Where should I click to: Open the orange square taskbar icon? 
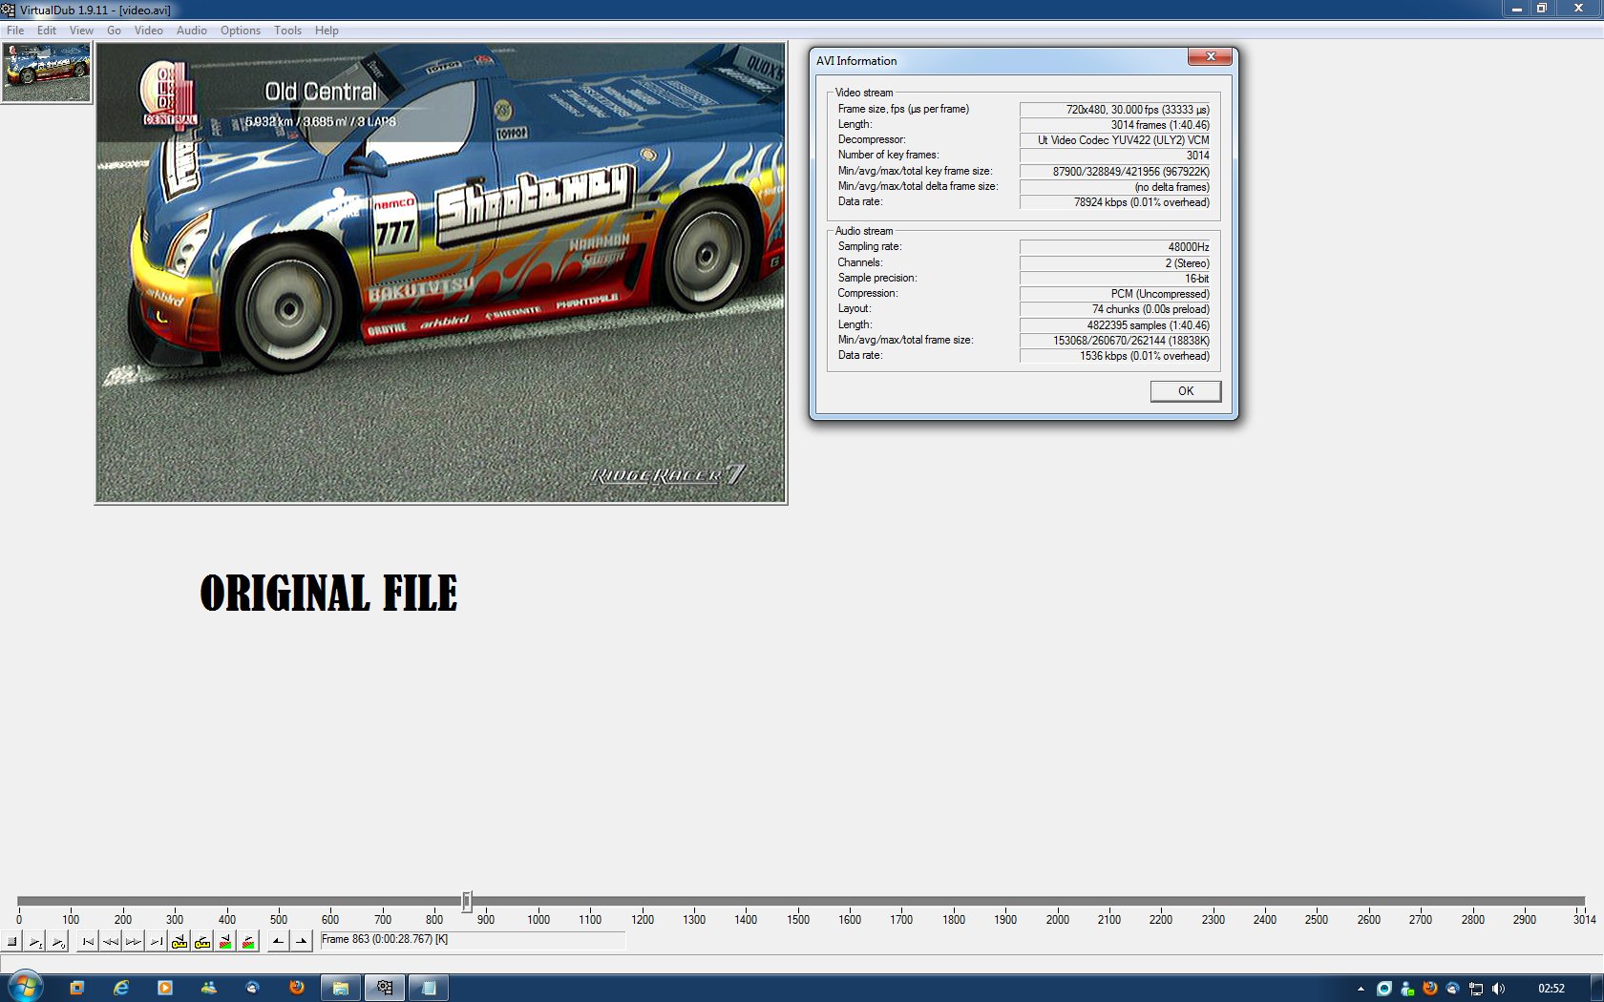(77, 988)
